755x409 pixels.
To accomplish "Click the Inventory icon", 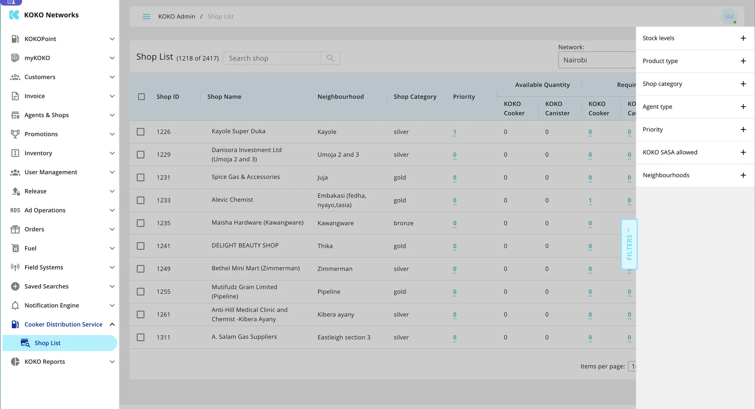I will (x=15, y=153).
